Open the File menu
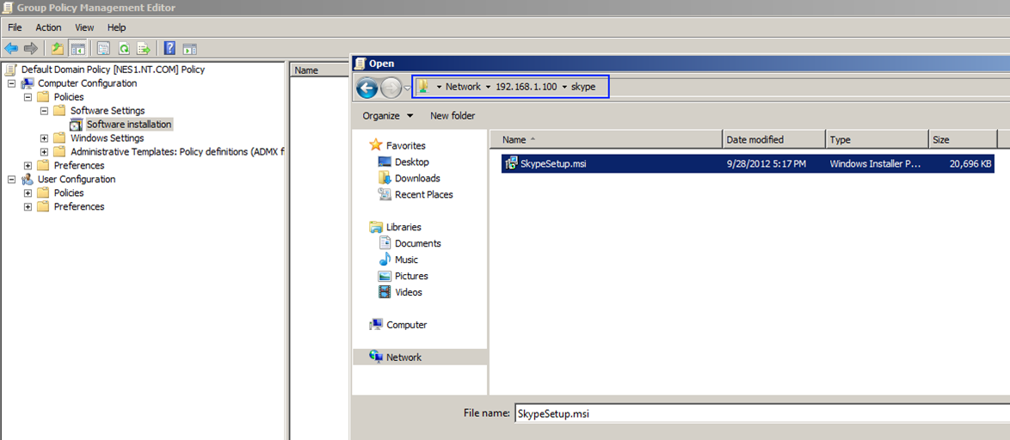The width and height of the screenshot is (1010, 440). pos(15,27)
